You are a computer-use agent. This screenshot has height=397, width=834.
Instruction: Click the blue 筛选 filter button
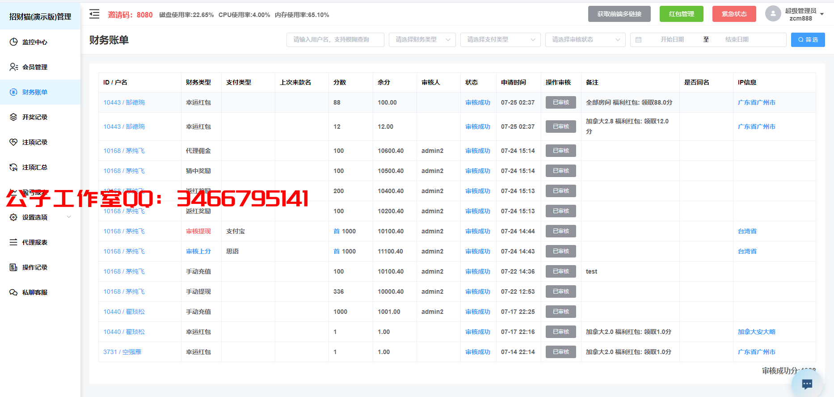click(808, 40)
